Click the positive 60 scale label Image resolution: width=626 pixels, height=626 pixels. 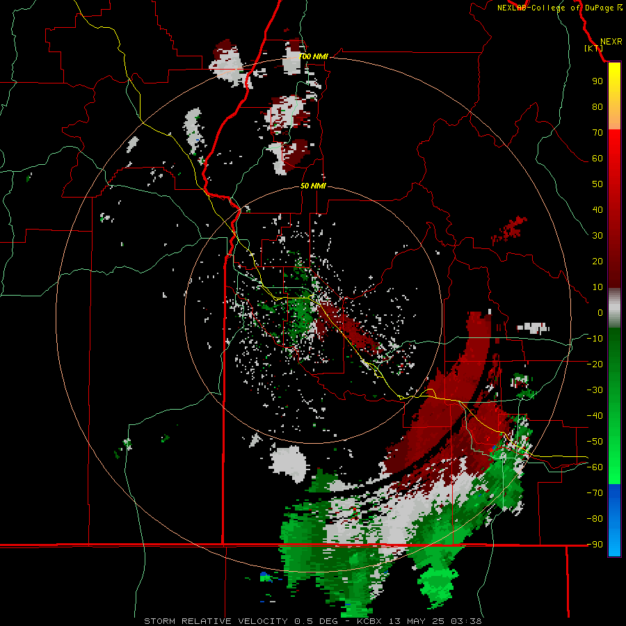click(x=597, y=158)
